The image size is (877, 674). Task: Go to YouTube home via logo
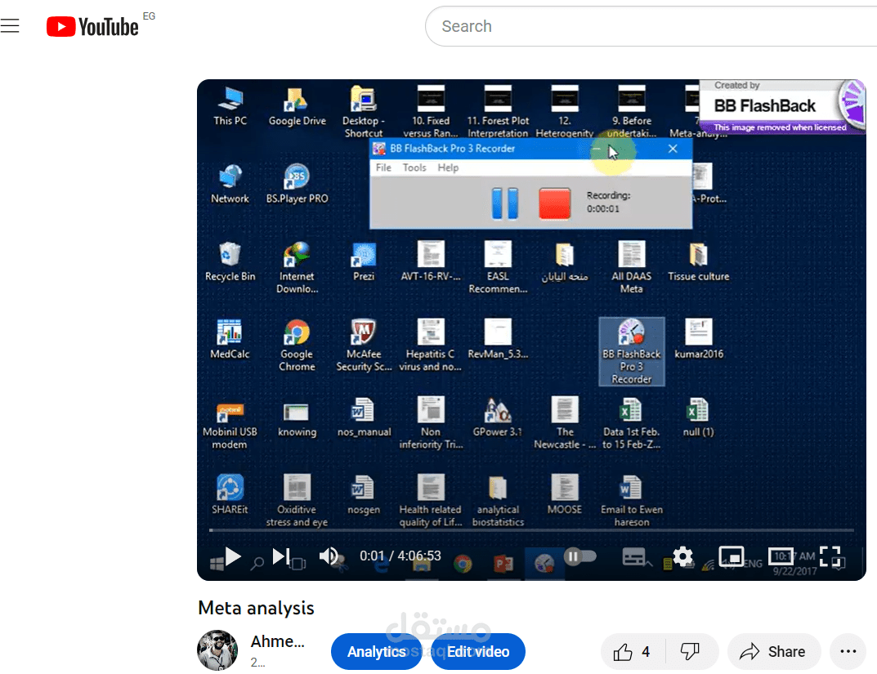click(x=92, y=26)
